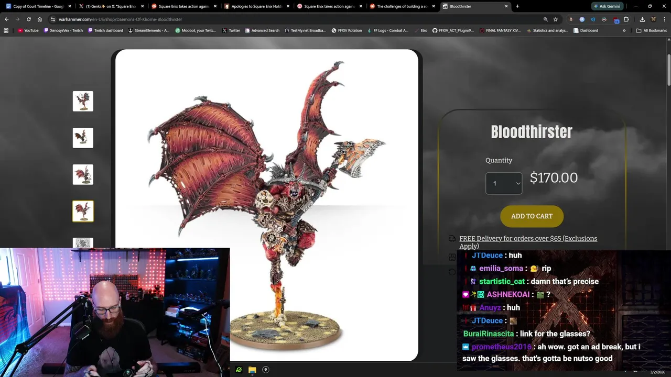Select the third Bloodthirster thumbnail
The height and width of the screenshot is (377, 671).
point(83,174)
